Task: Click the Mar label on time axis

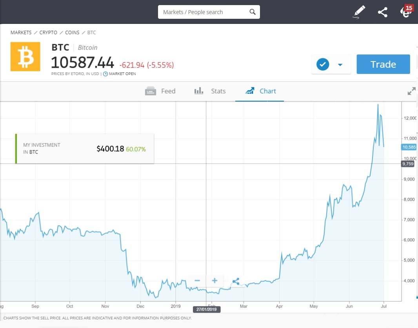Action: (244, 306)
